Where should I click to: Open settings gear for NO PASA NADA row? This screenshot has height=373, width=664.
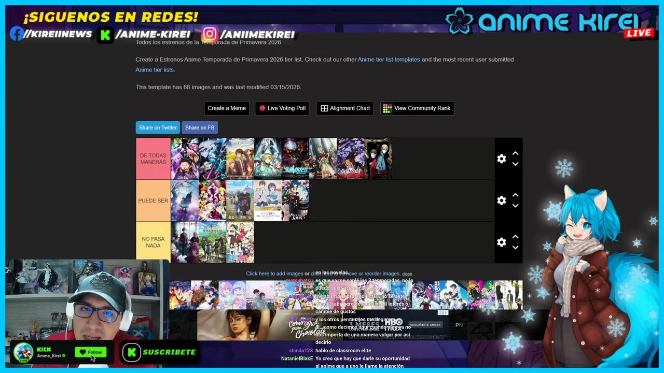pos(501,242)
